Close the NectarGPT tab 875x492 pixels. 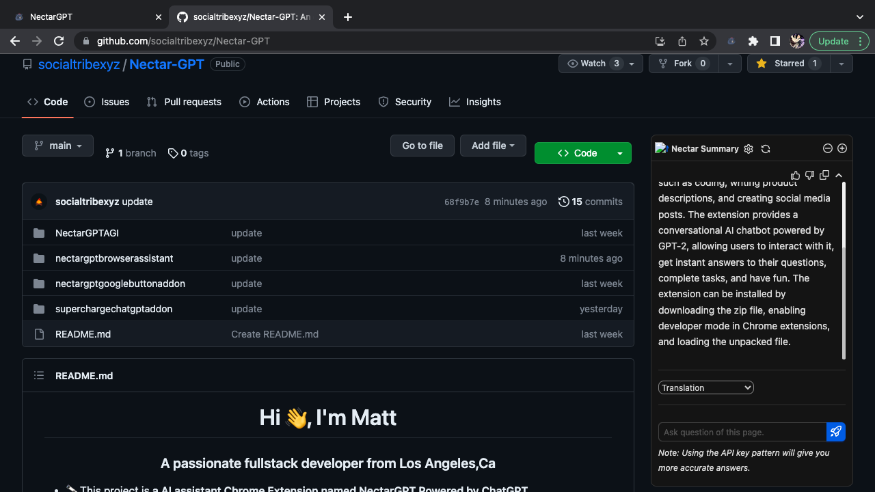159,17
